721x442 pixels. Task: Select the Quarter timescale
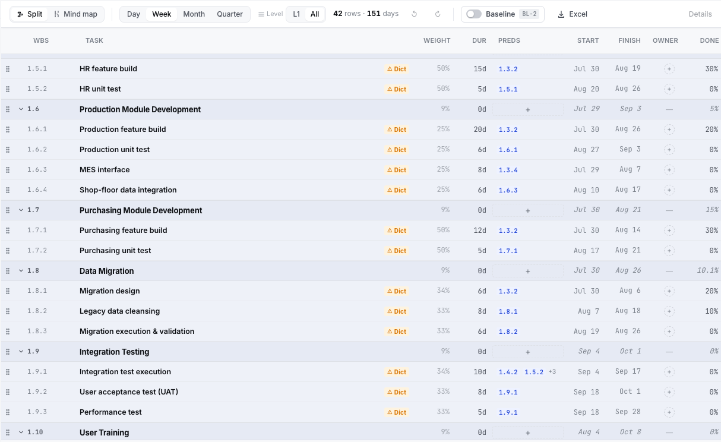(x=230, y=14)
